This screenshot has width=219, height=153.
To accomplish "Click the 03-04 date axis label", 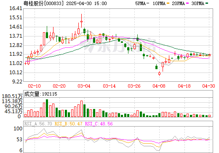I will pyautogui.click(x=84, y=86).
